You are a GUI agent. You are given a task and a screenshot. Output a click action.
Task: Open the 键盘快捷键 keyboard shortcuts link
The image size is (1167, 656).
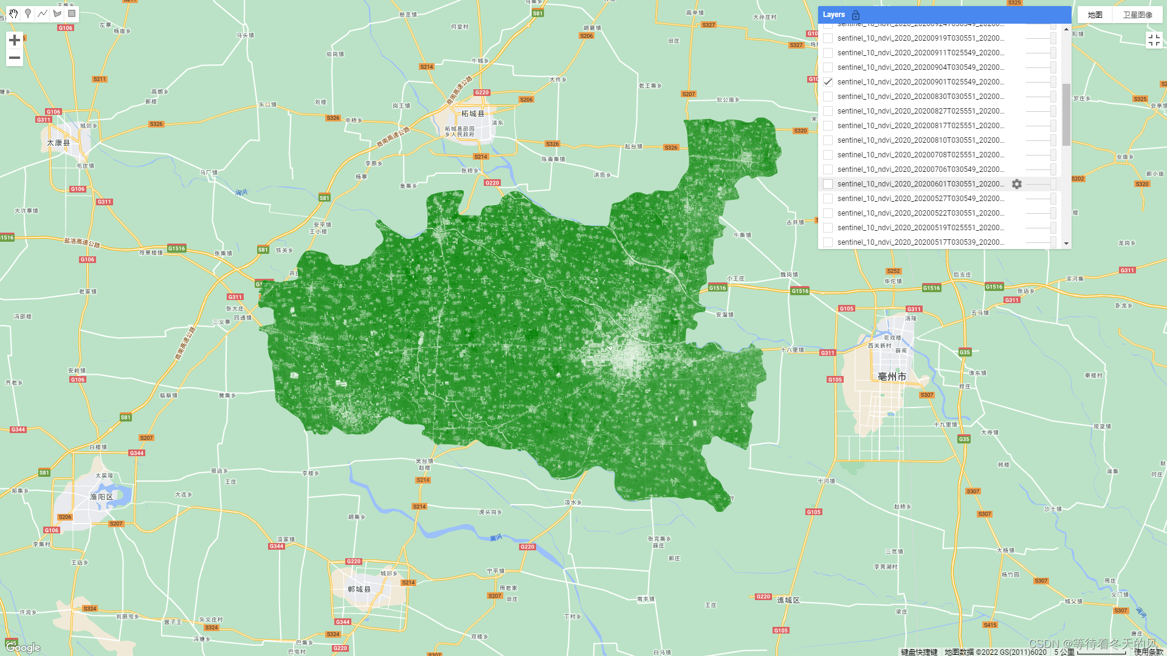(x=919, y=652)
